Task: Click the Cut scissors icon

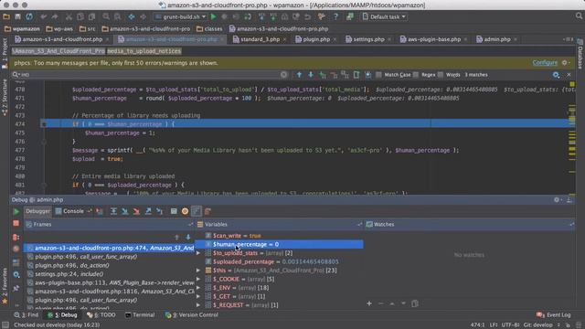Action: point(69,16)
